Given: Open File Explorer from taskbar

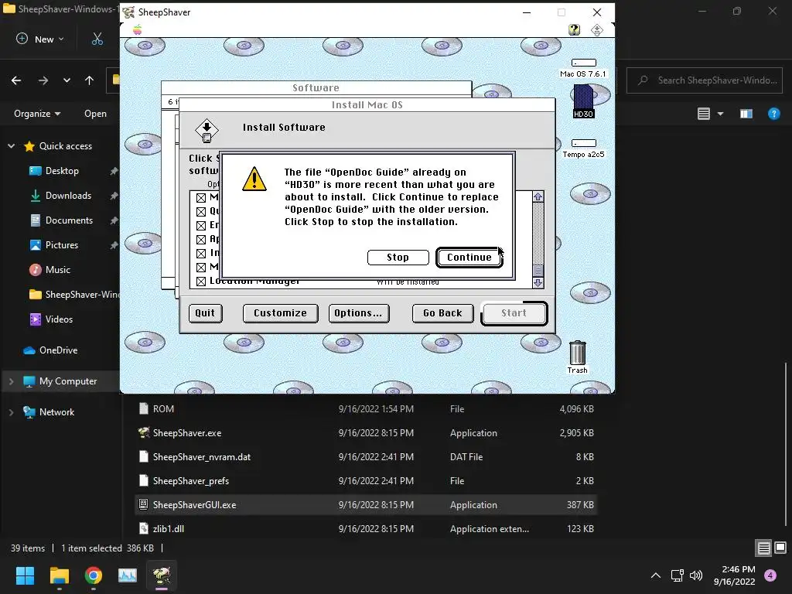Looking at the screenshot, I should [59, 575].
